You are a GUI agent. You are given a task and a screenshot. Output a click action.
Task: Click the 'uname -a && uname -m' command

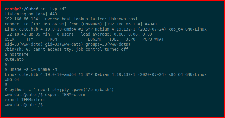point(33,70)
